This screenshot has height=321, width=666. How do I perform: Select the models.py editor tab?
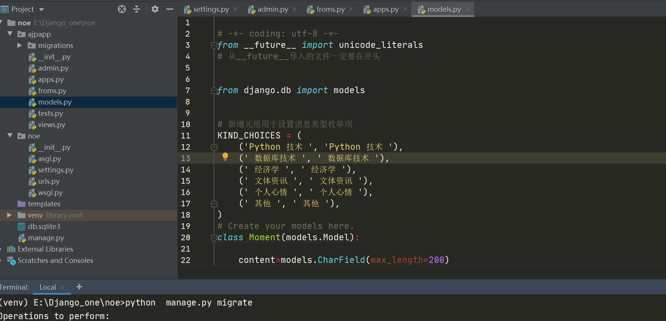[x=444, y=9]
